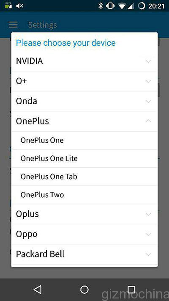Viewport: 169px width, 301px height.
Task: Tap the Bluetooth status bar icon
Action: tap(101, 6)
